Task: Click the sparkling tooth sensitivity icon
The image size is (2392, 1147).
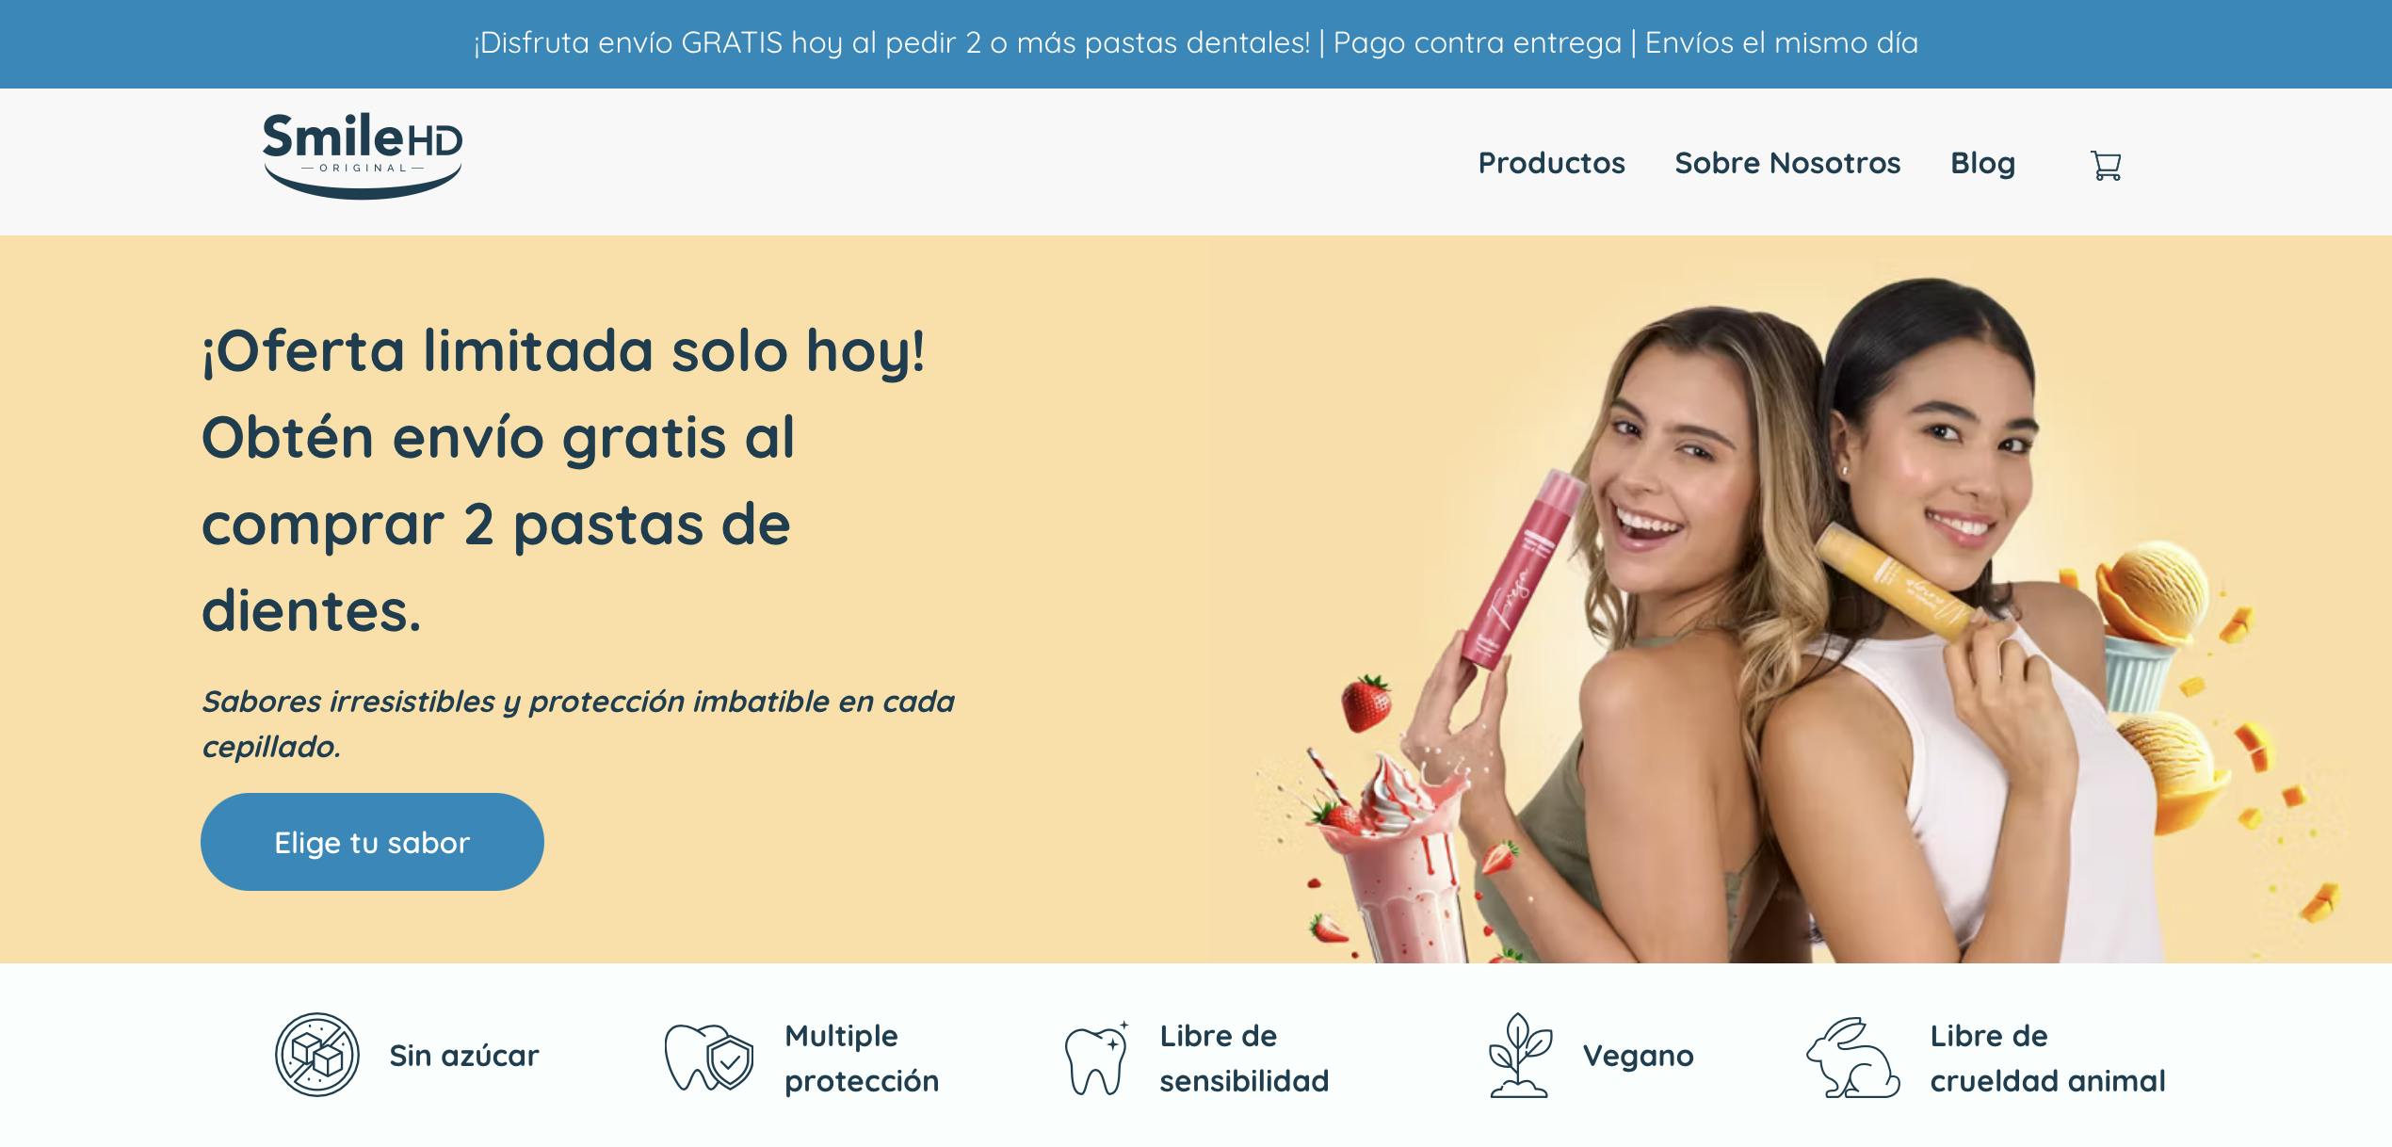Action: (x=1096, y=1058)
